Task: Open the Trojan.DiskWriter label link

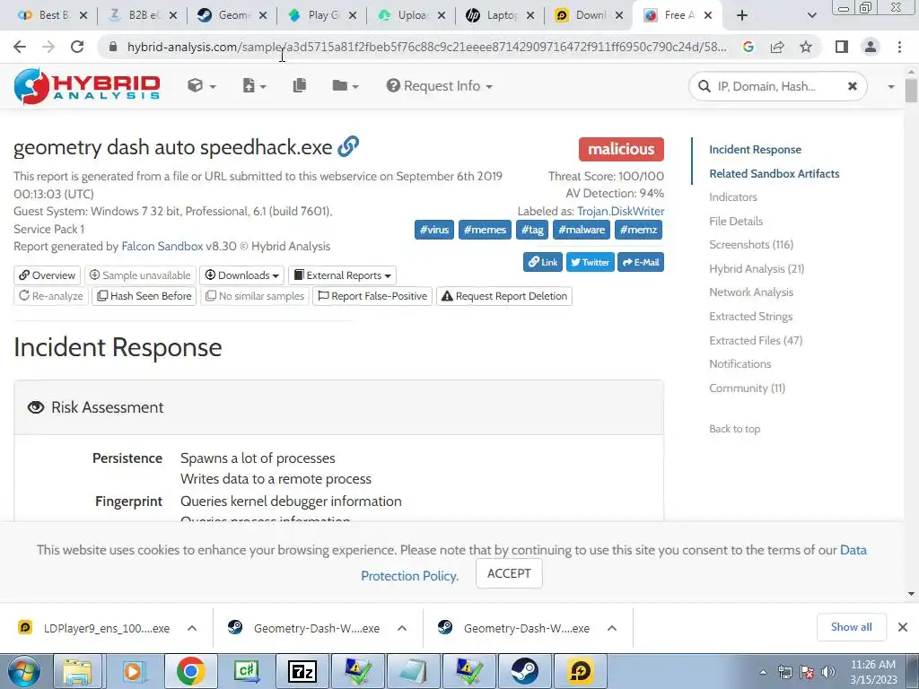Action: (x=620, y=211)
